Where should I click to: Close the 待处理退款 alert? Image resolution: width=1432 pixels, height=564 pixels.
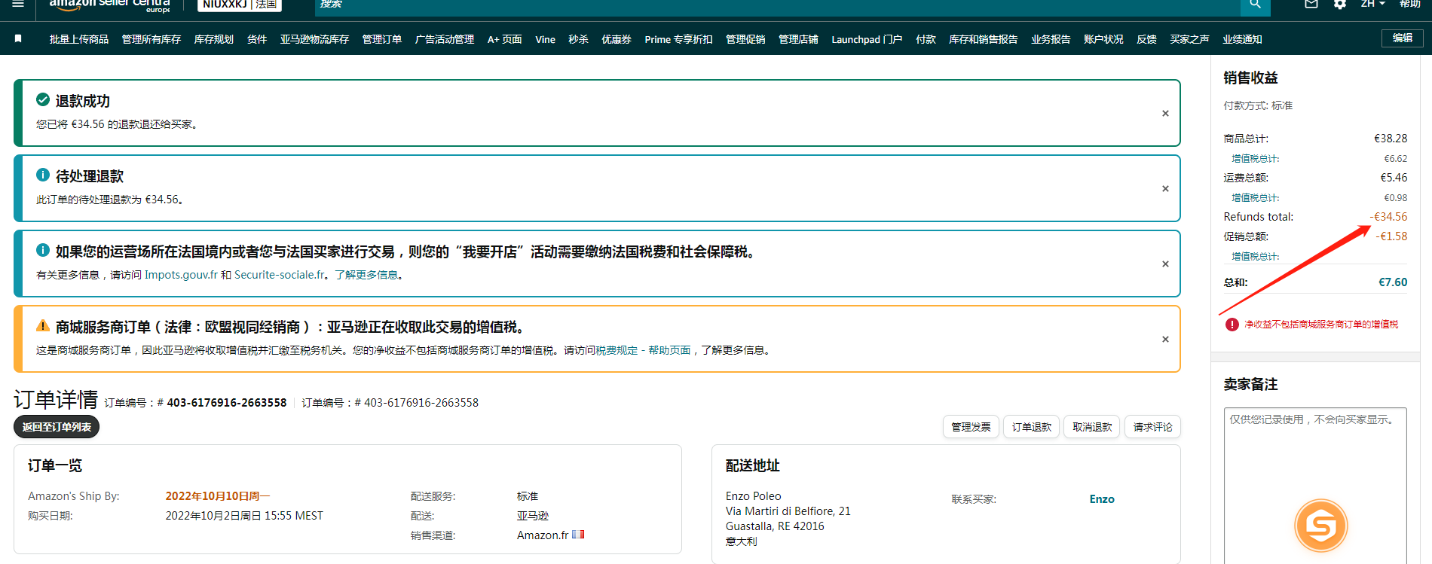[x=1165, y=189]
